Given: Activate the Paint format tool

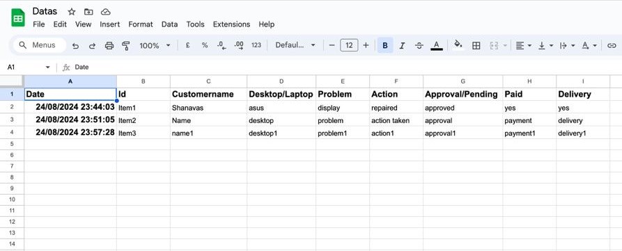Looking at the screenshot, I should pyautogui.click(x=126, y=45).
